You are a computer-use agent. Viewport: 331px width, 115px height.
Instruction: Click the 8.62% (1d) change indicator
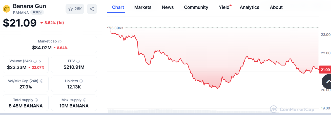pyautogui.click(x=52, y=23)
